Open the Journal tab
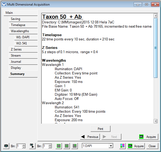The image size is (161, 152). [23, 62]
